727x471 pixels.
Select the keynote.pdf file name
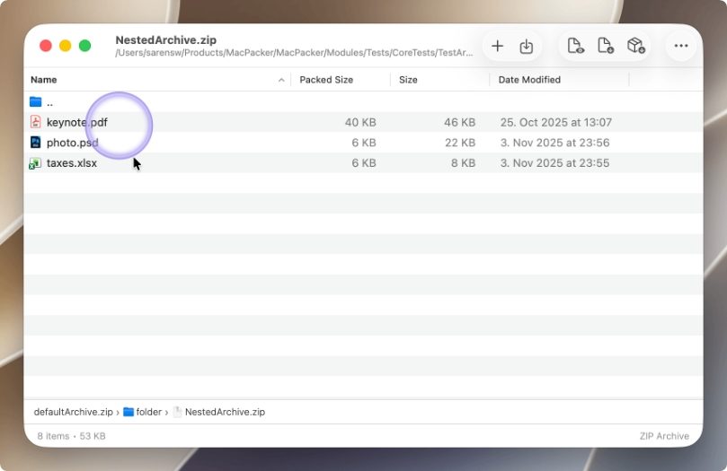pos(77,122)
